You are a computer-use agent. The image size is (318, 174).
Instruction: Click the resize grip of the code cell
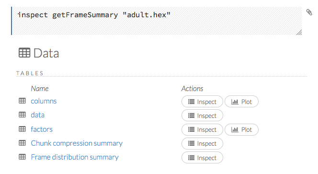(x=299, y=32)
